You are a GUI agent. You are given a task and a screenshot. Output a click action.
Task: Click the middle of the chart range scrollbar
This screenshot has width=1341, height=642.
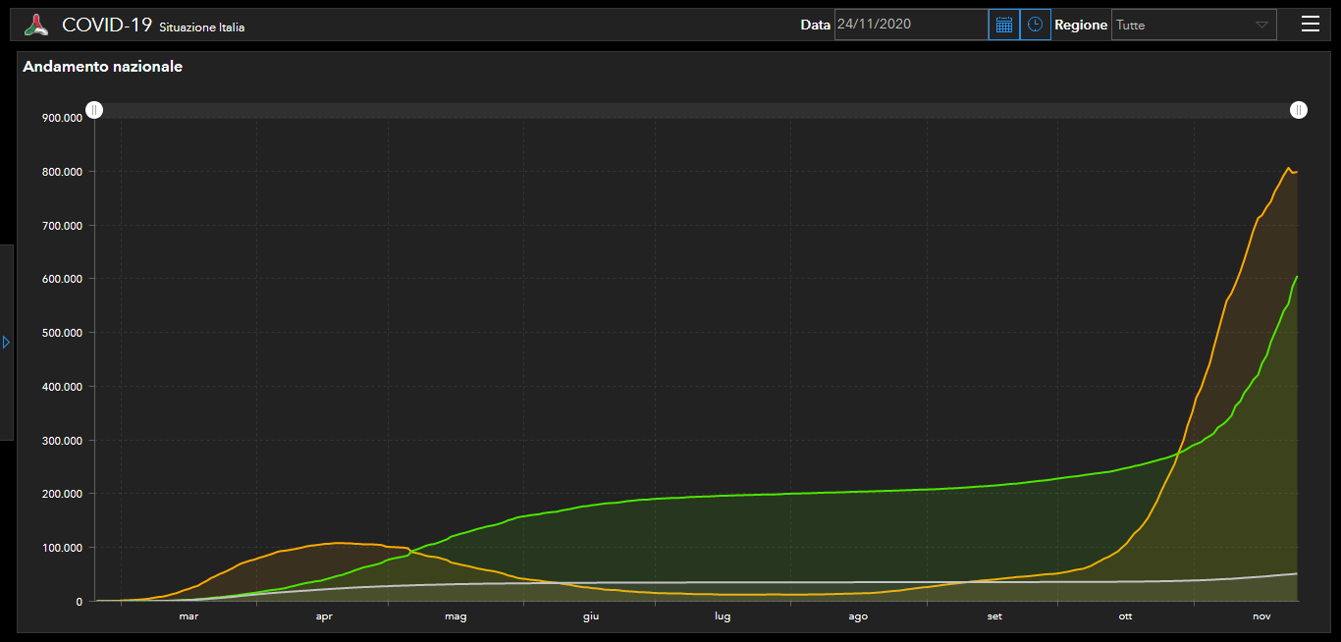pyautogui.click(x=696, y=110)
